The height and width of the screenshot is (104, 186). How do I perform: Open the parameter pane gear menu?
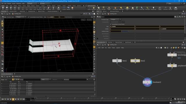(x=175, y=17)
